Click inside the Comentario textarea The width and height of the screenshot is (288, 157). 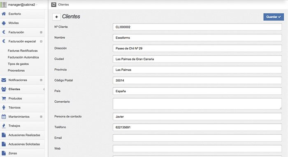(x=197, y=104)
